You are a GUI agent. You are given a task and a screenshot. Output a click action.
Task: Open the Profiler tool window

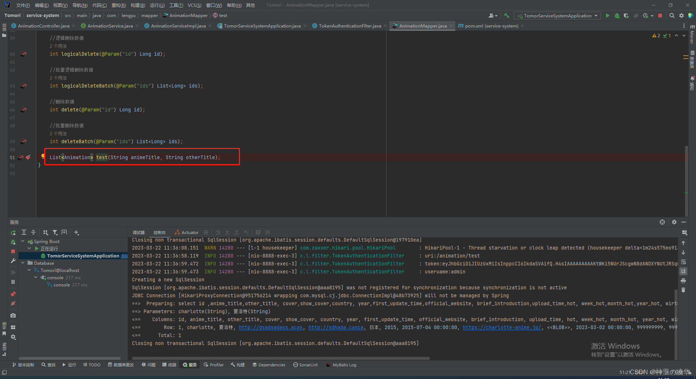(214, 365)
